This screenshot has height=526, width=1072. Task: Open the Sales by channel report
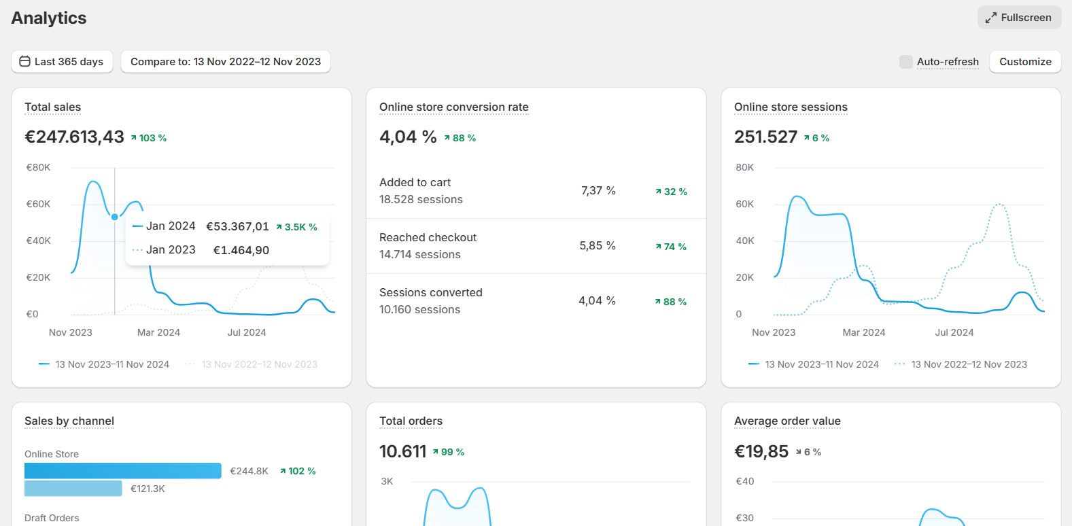point(69,421)
